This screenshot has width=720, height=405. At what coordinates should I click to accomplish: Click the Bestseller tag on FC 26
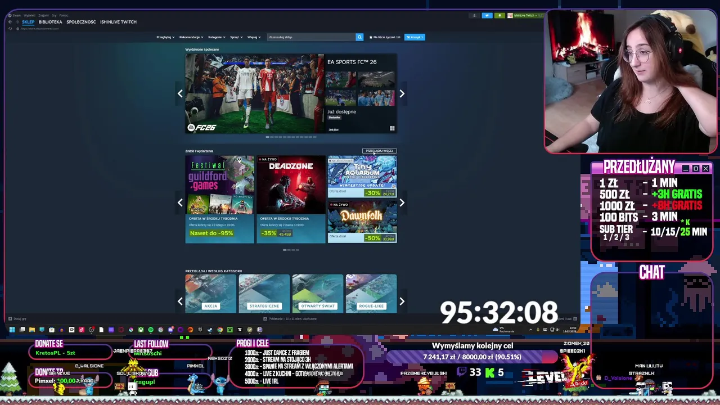click(335, 118)
